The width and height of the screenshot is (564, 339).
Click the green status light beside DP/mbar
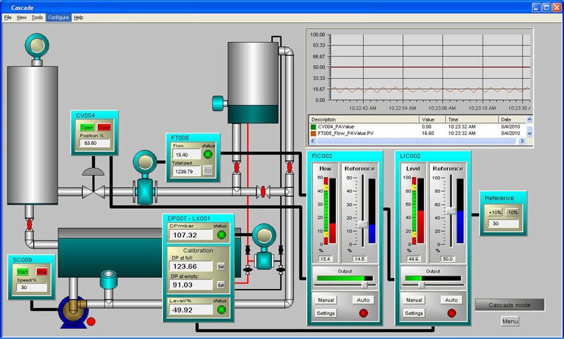coord(221,235)
